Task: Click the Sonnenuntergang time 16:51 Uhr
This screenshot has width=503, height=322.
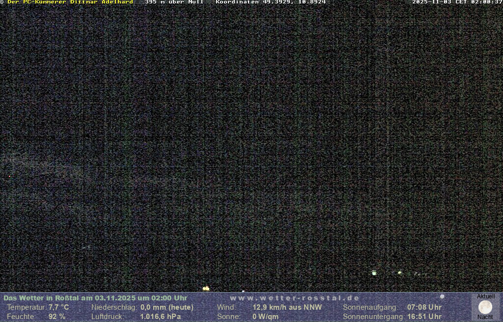Action: click(x=424, y=317)
